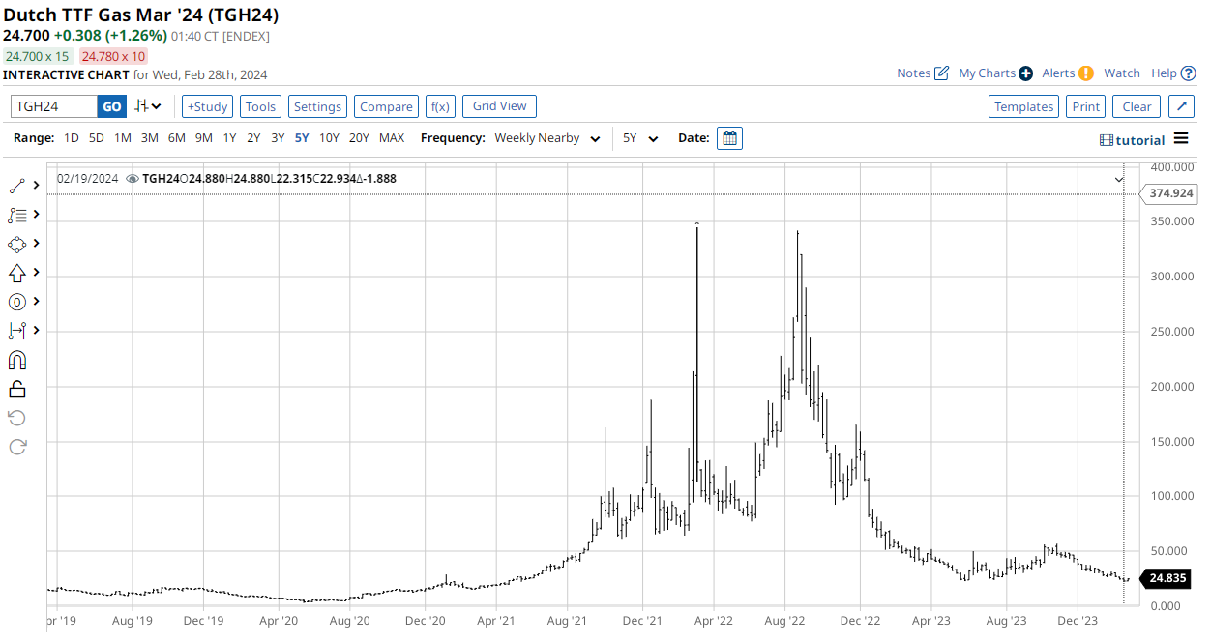The height and width of the screenshot is (643, 1211).
Task: Click the Help question mark icon
Action: [x=1189, y=73]
